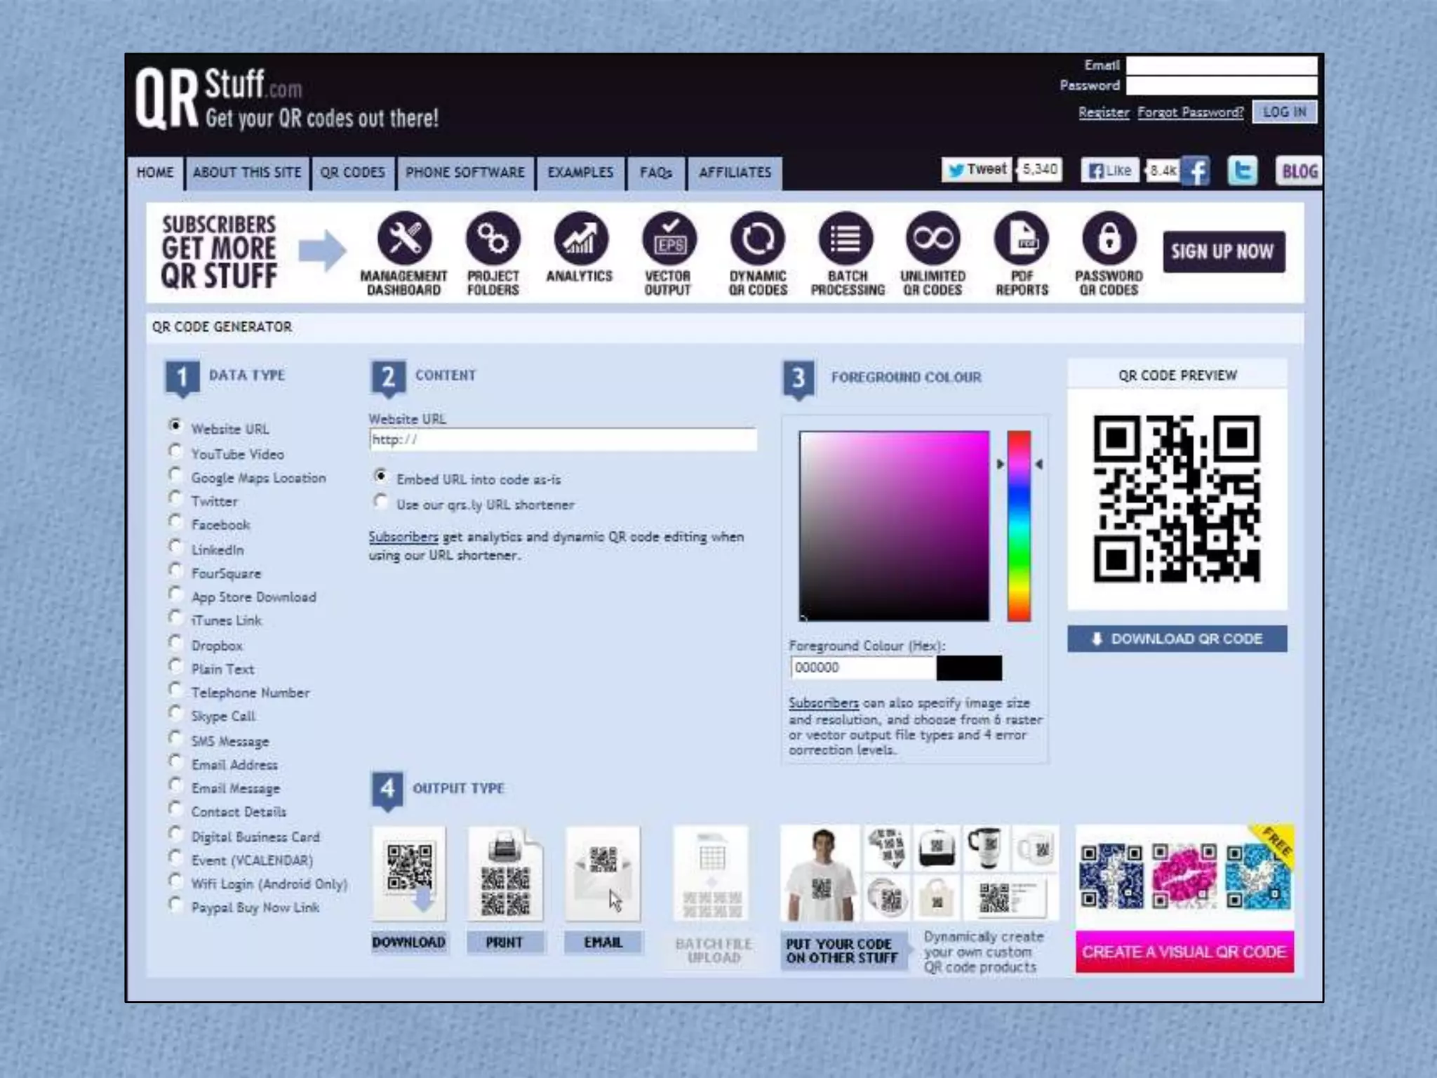
Task: Open the Project Folders icon
Action: 493,239
